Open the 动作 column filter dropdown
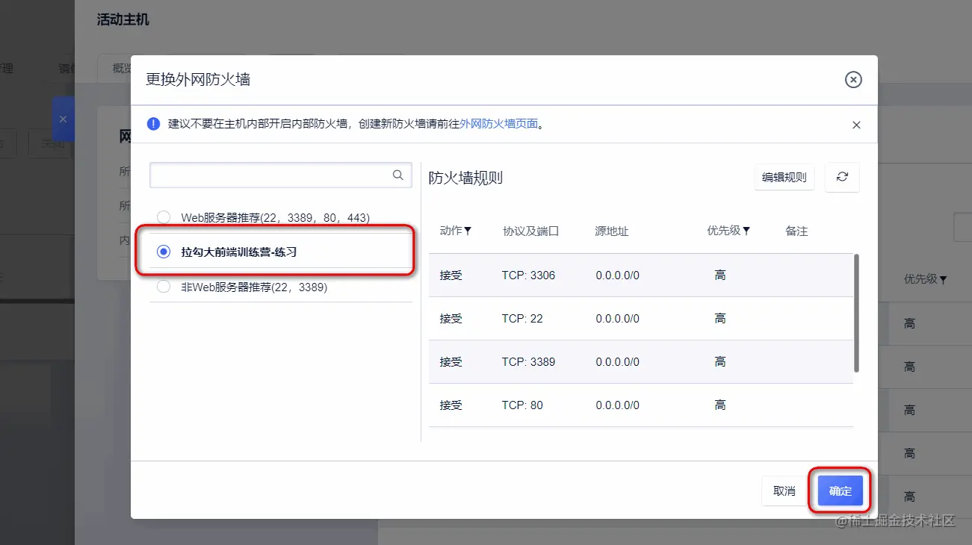Image resolution: width=972 pixels, height=545 pixels. coord(468,231)
